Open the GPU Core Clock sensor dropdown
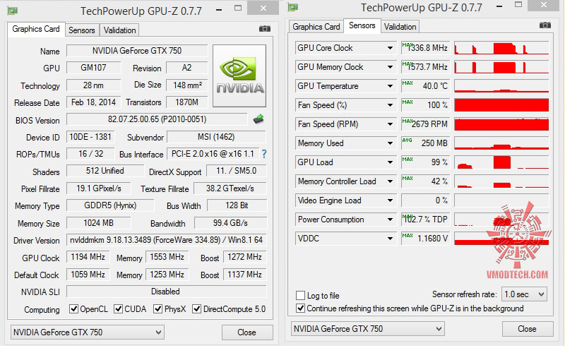 point(390,48)
